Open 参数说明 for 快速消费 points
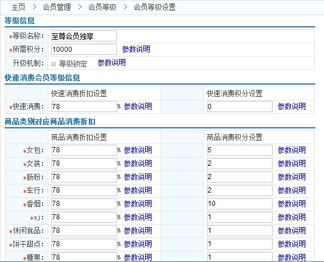324x262 pixels. pyautogui.click(x=292, y=106)
